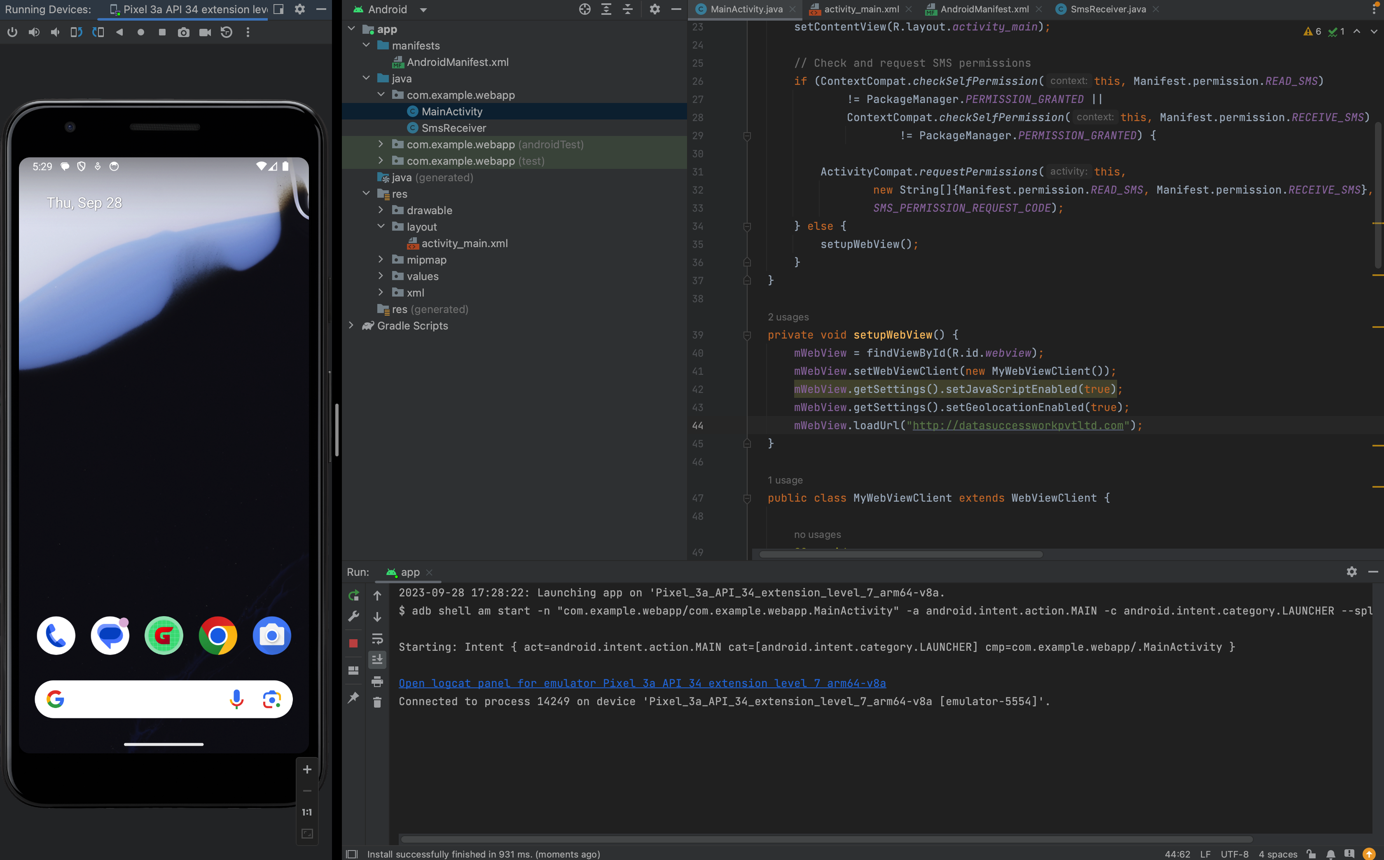Toggle scroll to end in Run console
Image resolution: width=1384 pixels, height=860 pixels.
[x=377, y=660]
